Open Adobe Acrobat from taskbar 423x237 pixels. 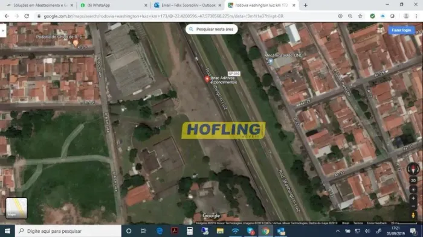click(x=174, y=231)
